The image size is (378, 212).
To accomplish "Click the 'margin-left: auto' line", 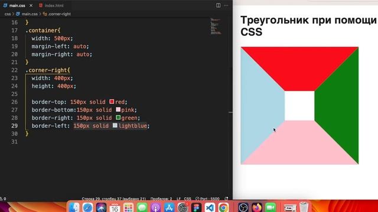I will [60, 47].
